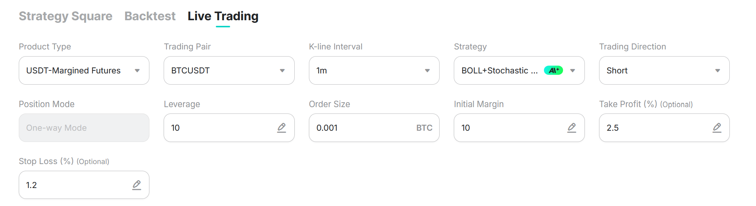
Task: Click the Order Size 0.001 field
Action: tap(374, 128)
